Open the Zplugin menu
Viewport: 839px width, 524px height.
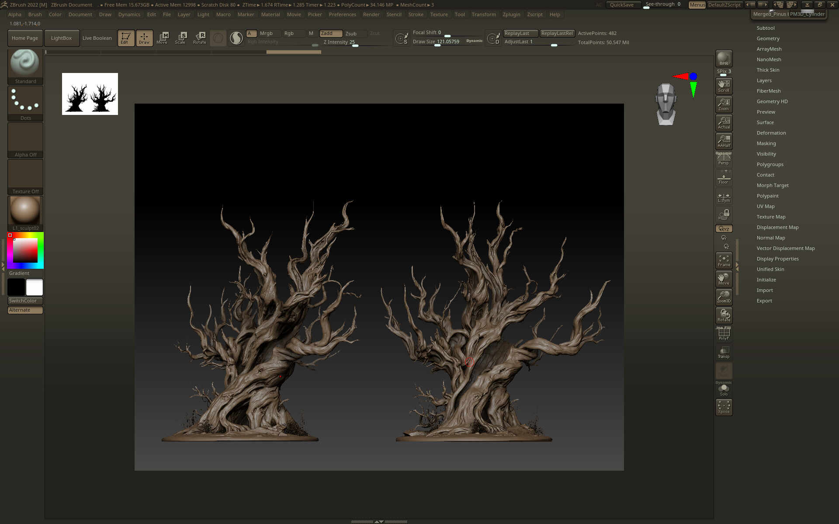click(511, 14)
